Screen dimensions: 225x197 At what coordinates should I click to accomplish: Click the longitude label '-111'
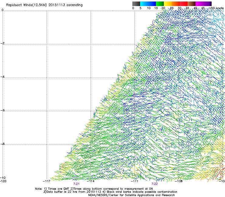pos(135,181)
